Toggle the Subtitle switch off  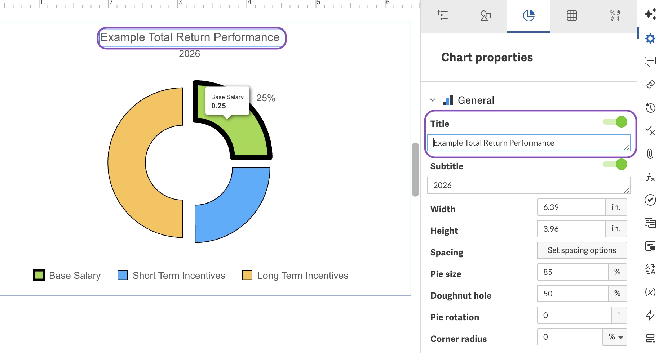tap(615, 164)
